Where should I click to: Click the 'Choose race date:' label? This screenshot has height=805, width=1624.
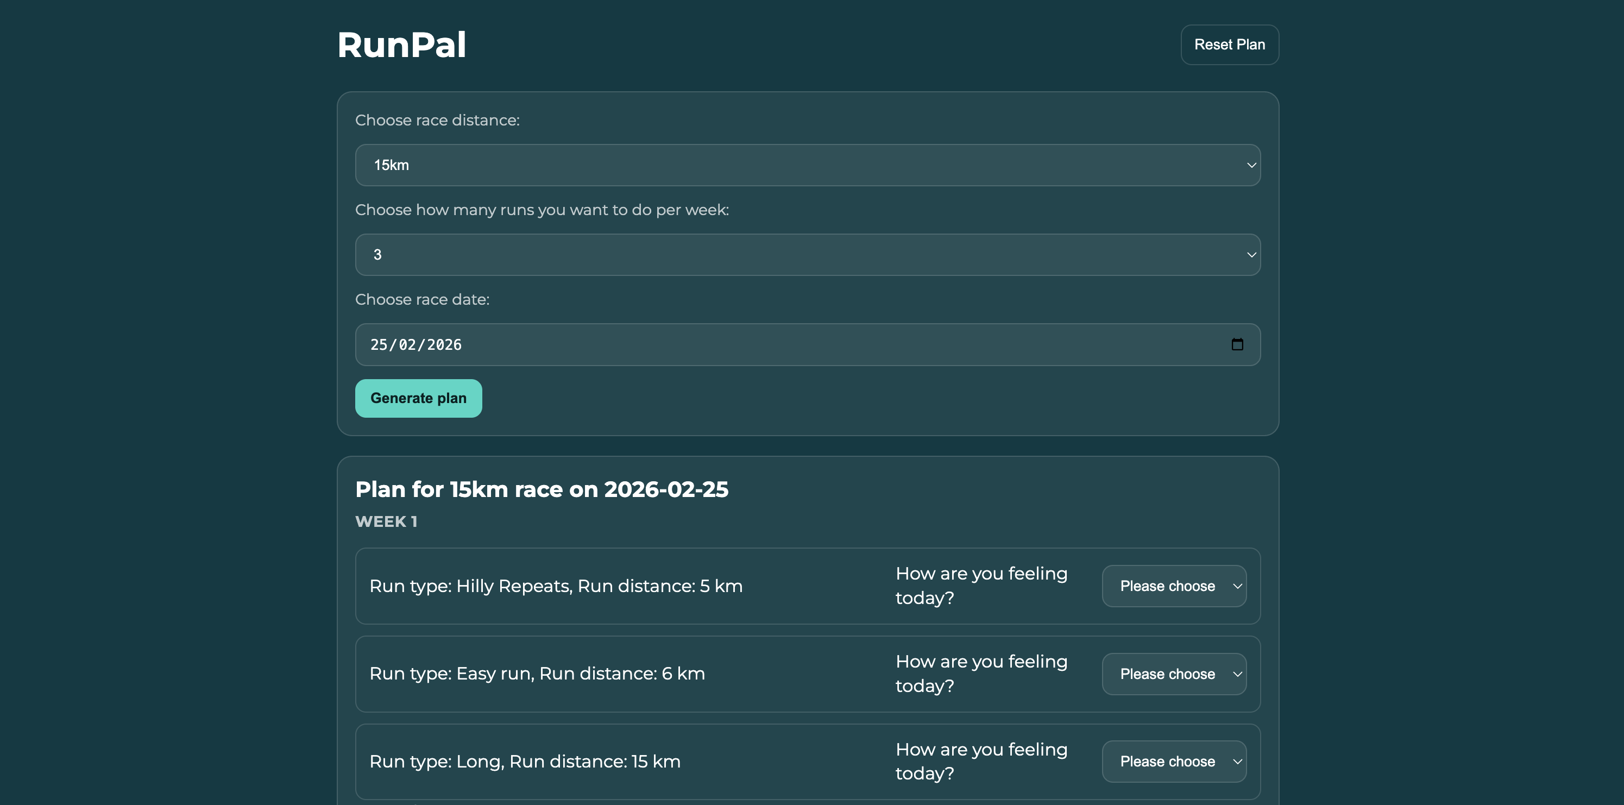pos(423,299)
